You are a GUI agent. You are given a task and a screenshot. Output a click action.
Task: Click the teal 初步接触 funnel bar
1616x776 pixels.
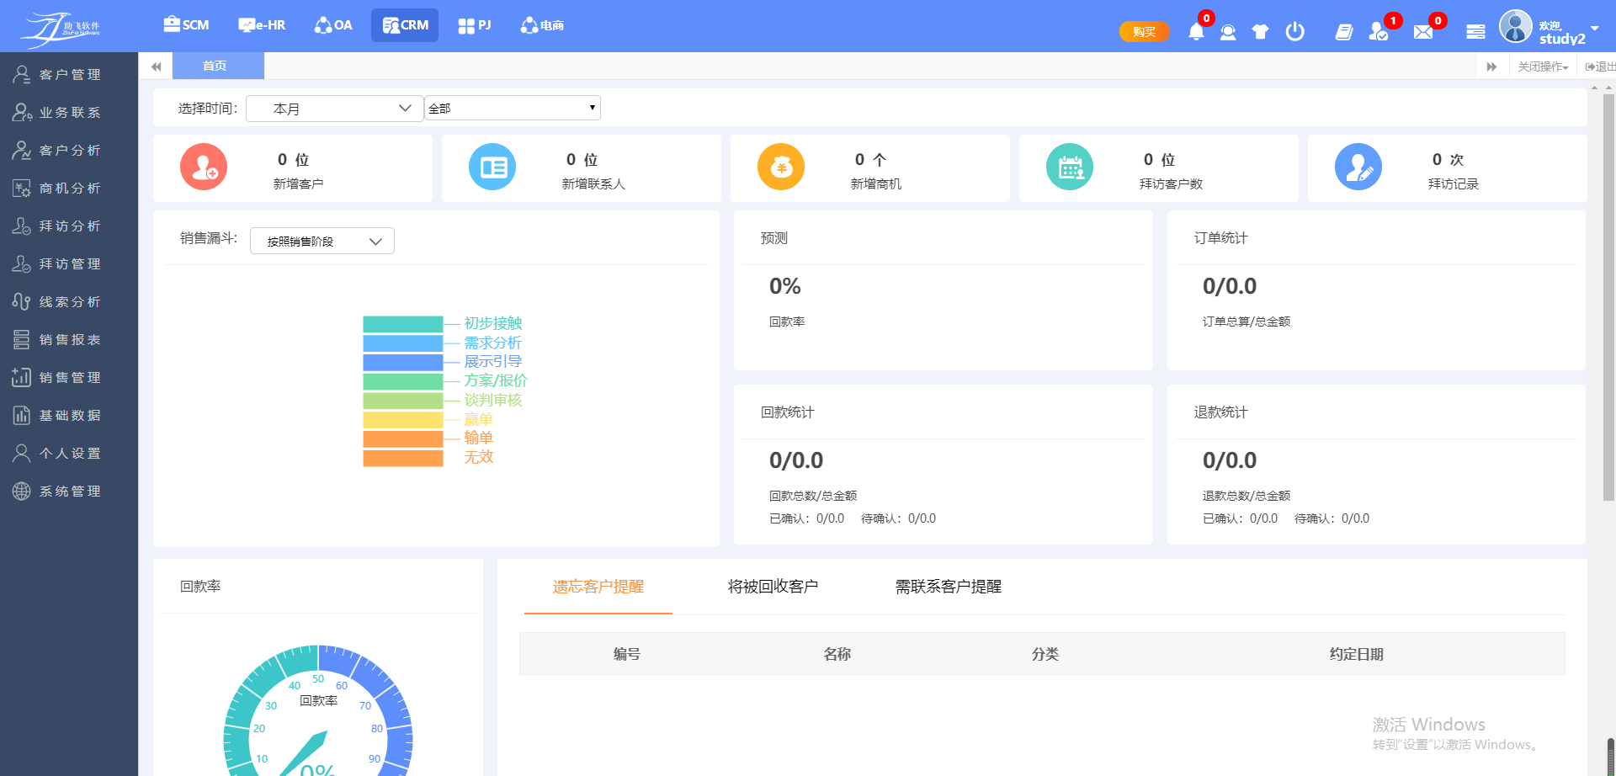pyautogui.click(x=402, y=324)
